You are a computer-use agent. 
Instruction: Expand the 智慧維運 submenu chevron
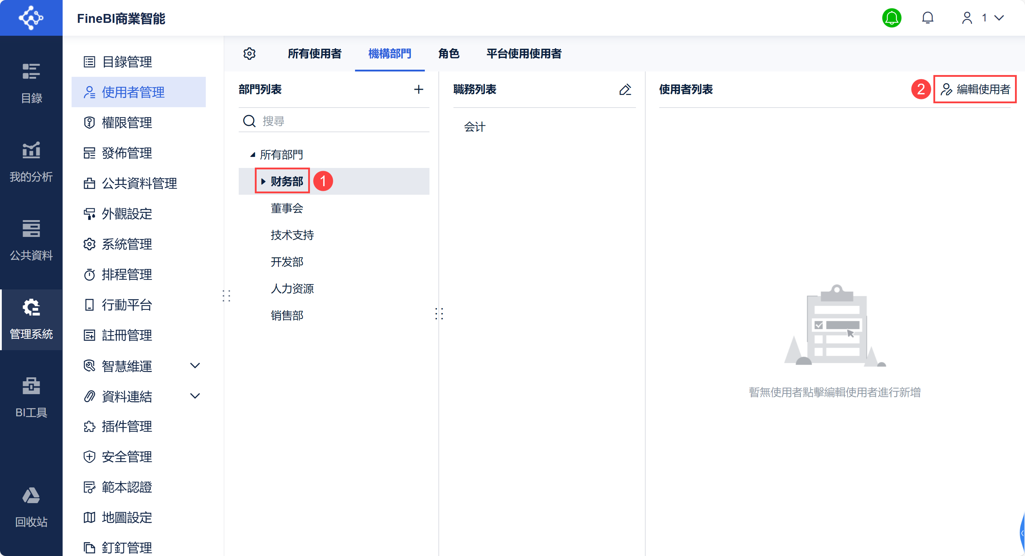(195, 366)
